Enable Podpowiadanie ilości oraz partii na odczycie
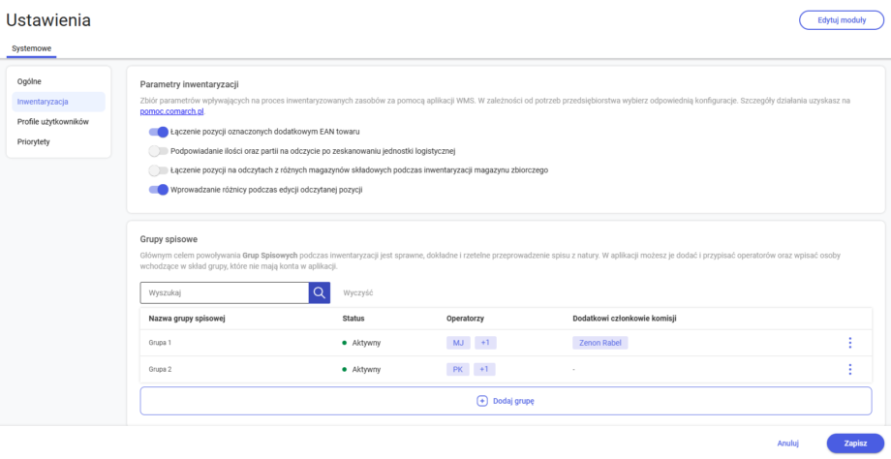The height and width of the screenshot is (459, 891). (158, 151)
